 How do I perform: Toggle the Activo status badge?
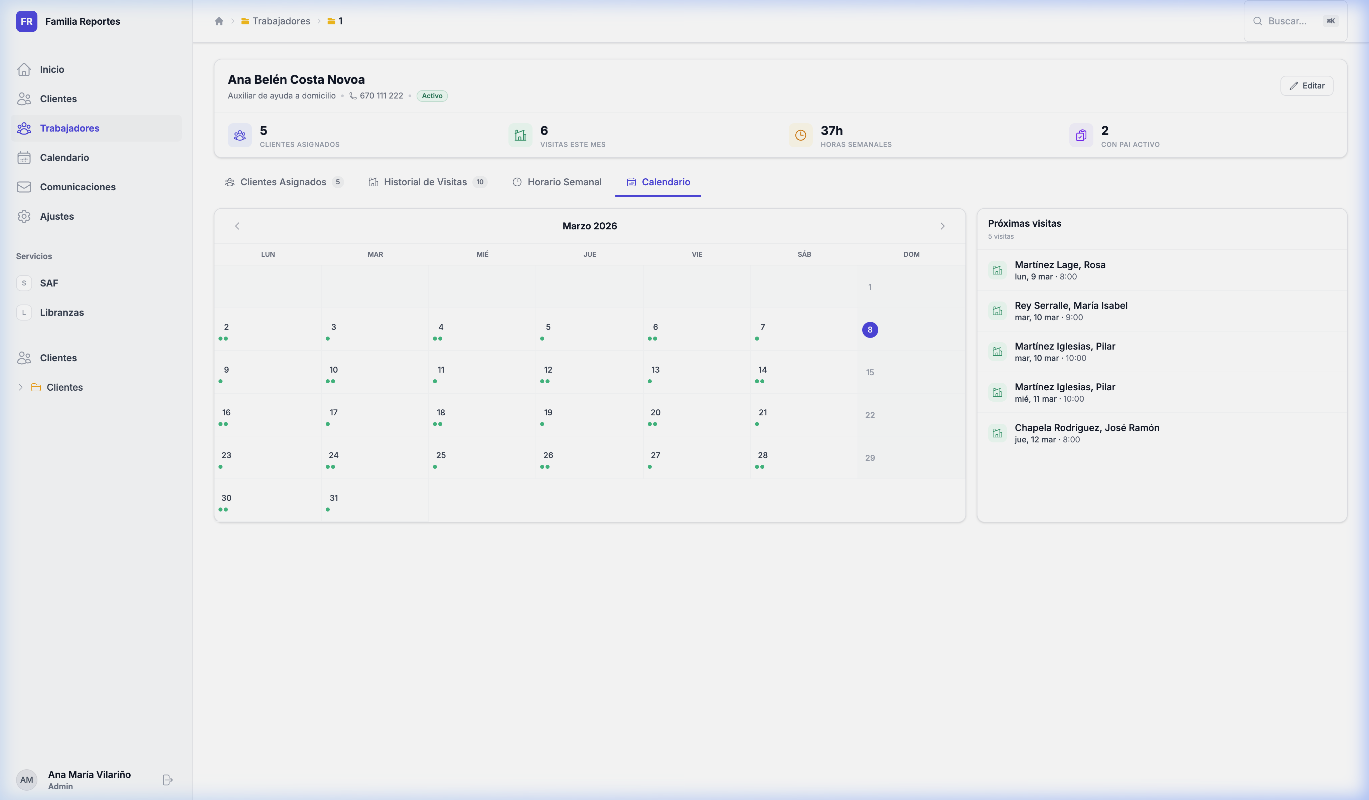click(432, 95)
